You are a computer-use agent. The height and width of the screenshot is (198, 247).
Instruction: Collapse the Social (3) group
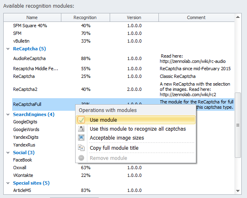(x=8, y=153)
